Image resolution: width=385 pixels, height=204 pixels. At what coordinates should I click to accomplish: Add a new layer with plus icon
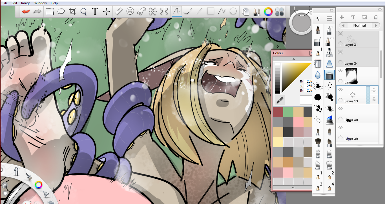pyautogui.click(x=342, y=17)
